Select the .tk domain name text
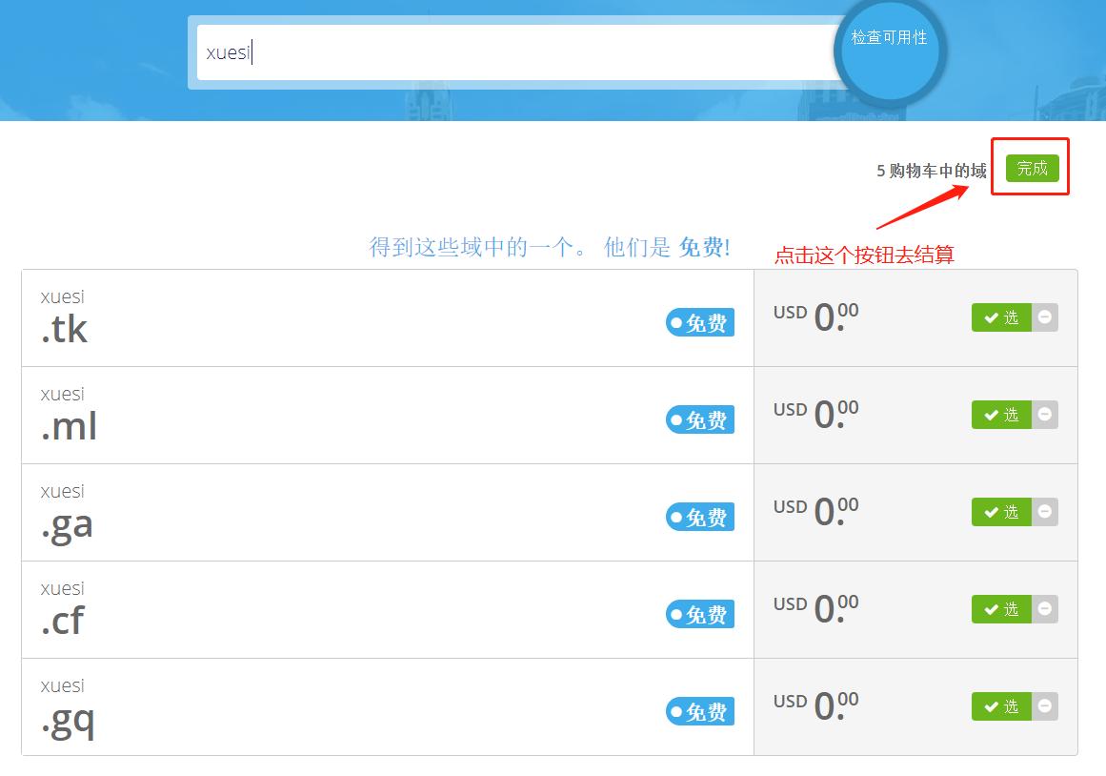 click(64, 329)
